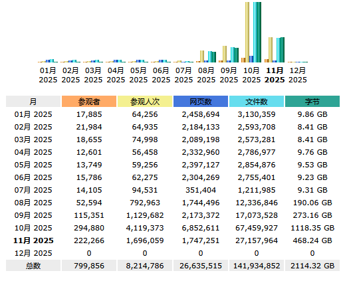Open the 01月 2025 chart label
This screenshot has height=281, width=347.
48,75
